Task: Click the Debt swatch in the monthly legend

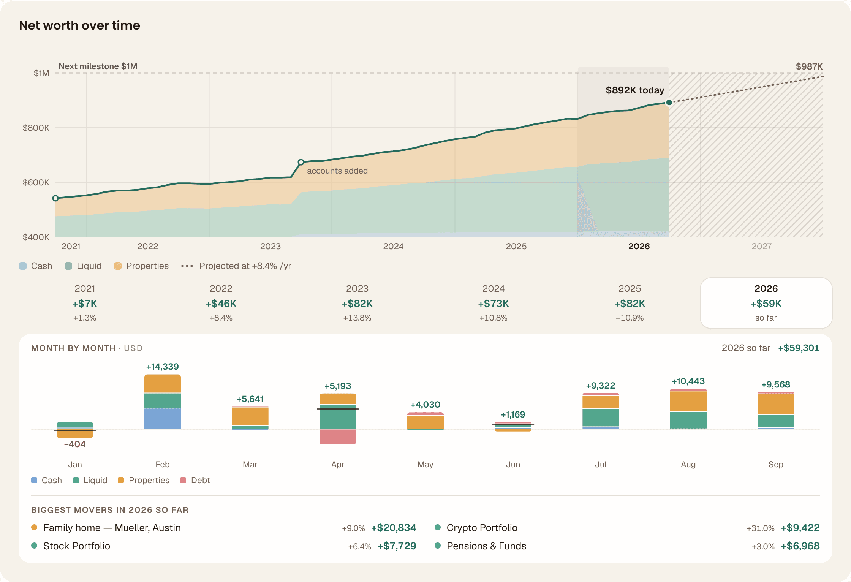Action: click(183, 480)
